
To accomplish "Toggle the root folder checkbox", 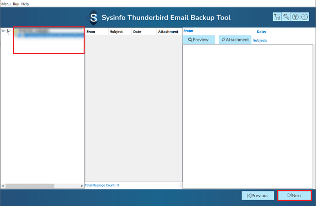I will [x=9, y=31].
